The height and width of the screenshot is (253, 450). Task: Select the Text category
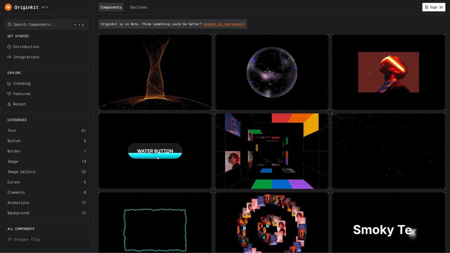pos(46,130)
